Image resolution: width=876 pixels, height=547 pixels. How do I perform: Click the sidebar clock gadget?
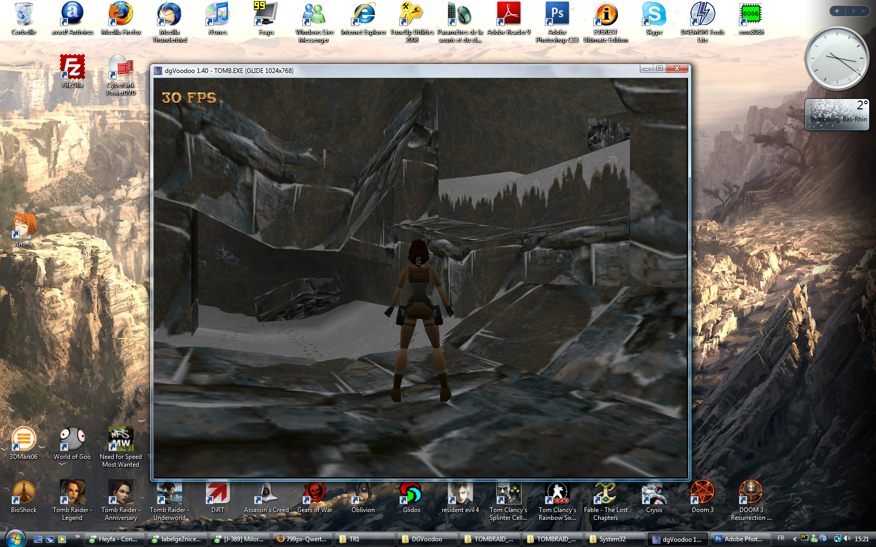[x=837, y=58]
